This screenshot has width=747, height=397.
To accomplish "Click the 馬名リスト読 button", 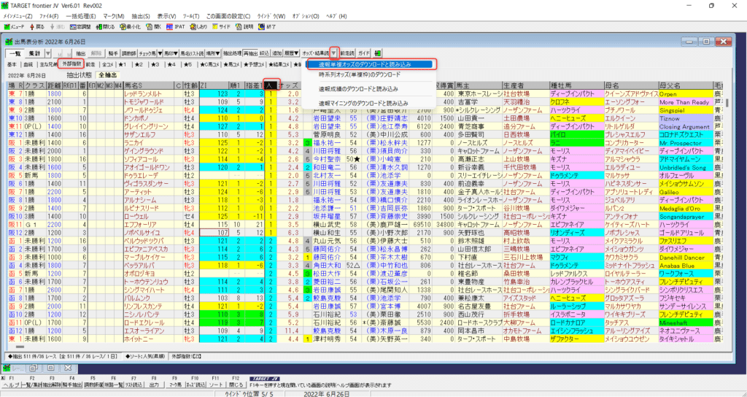I will pos(192,53).
